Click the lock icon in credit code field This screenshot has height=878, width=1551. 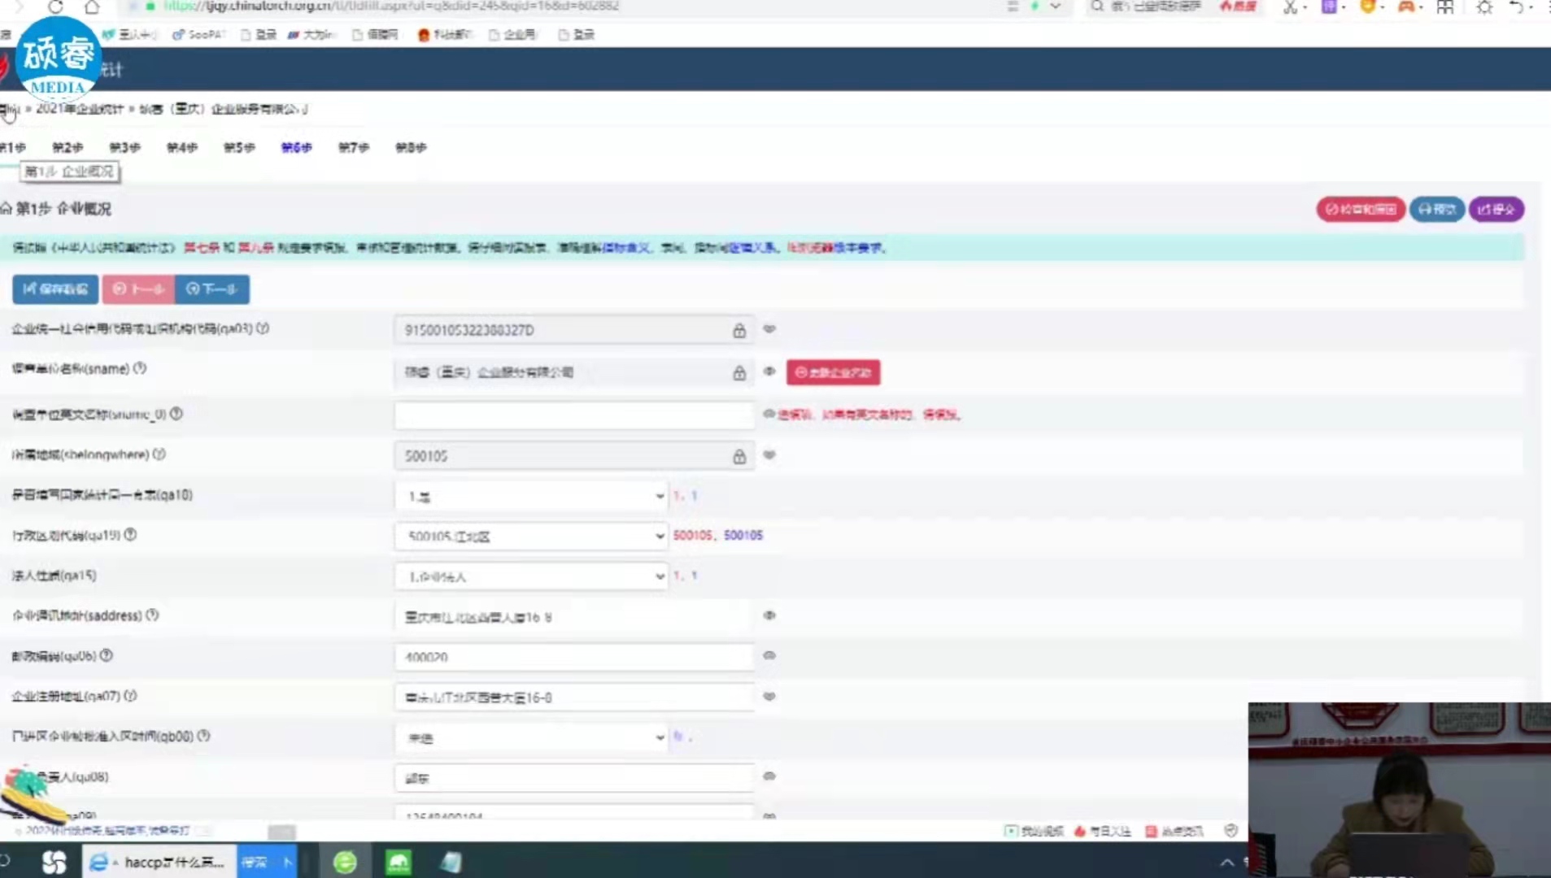[x=739, y=330]
